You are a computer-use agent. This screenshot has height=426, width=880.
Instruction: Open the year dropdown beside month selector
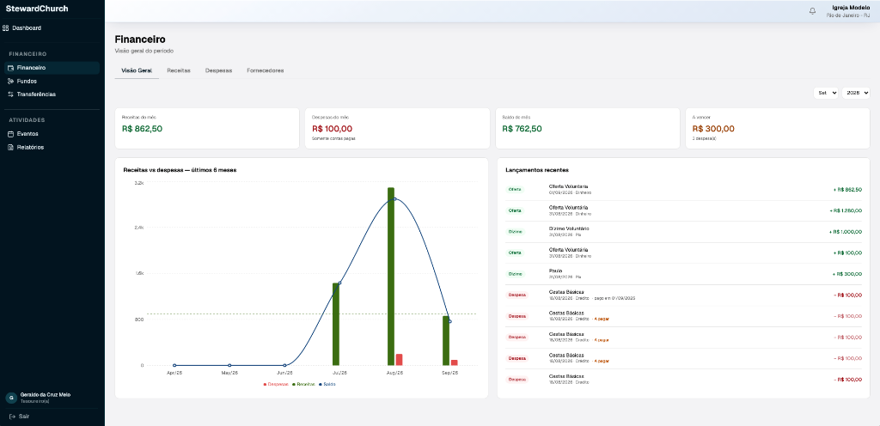(856, 93)
